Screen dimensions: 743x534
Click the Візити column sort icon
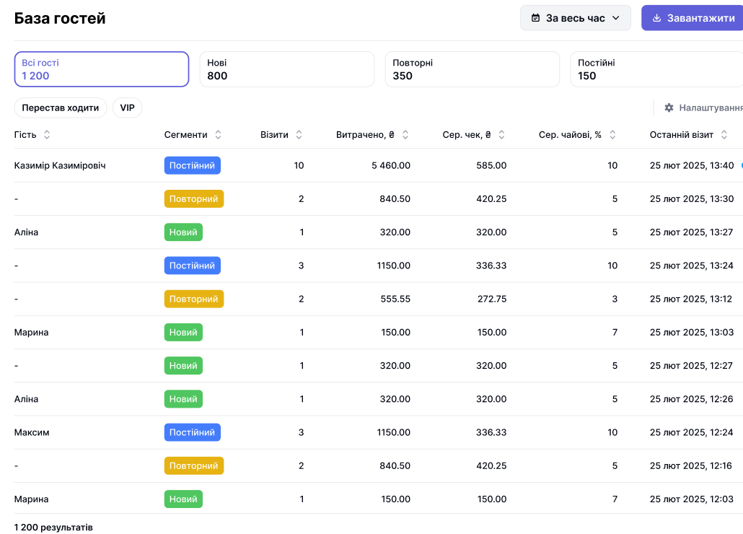[x=299, y=135]
